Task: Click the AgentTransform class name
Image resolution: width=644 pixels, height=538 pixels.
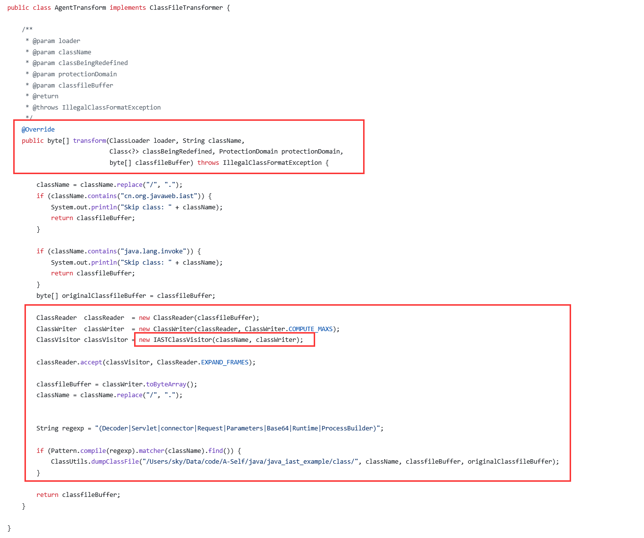Action: (x=80, y=8)
